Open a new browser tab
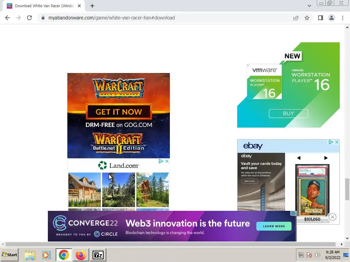 92,6
